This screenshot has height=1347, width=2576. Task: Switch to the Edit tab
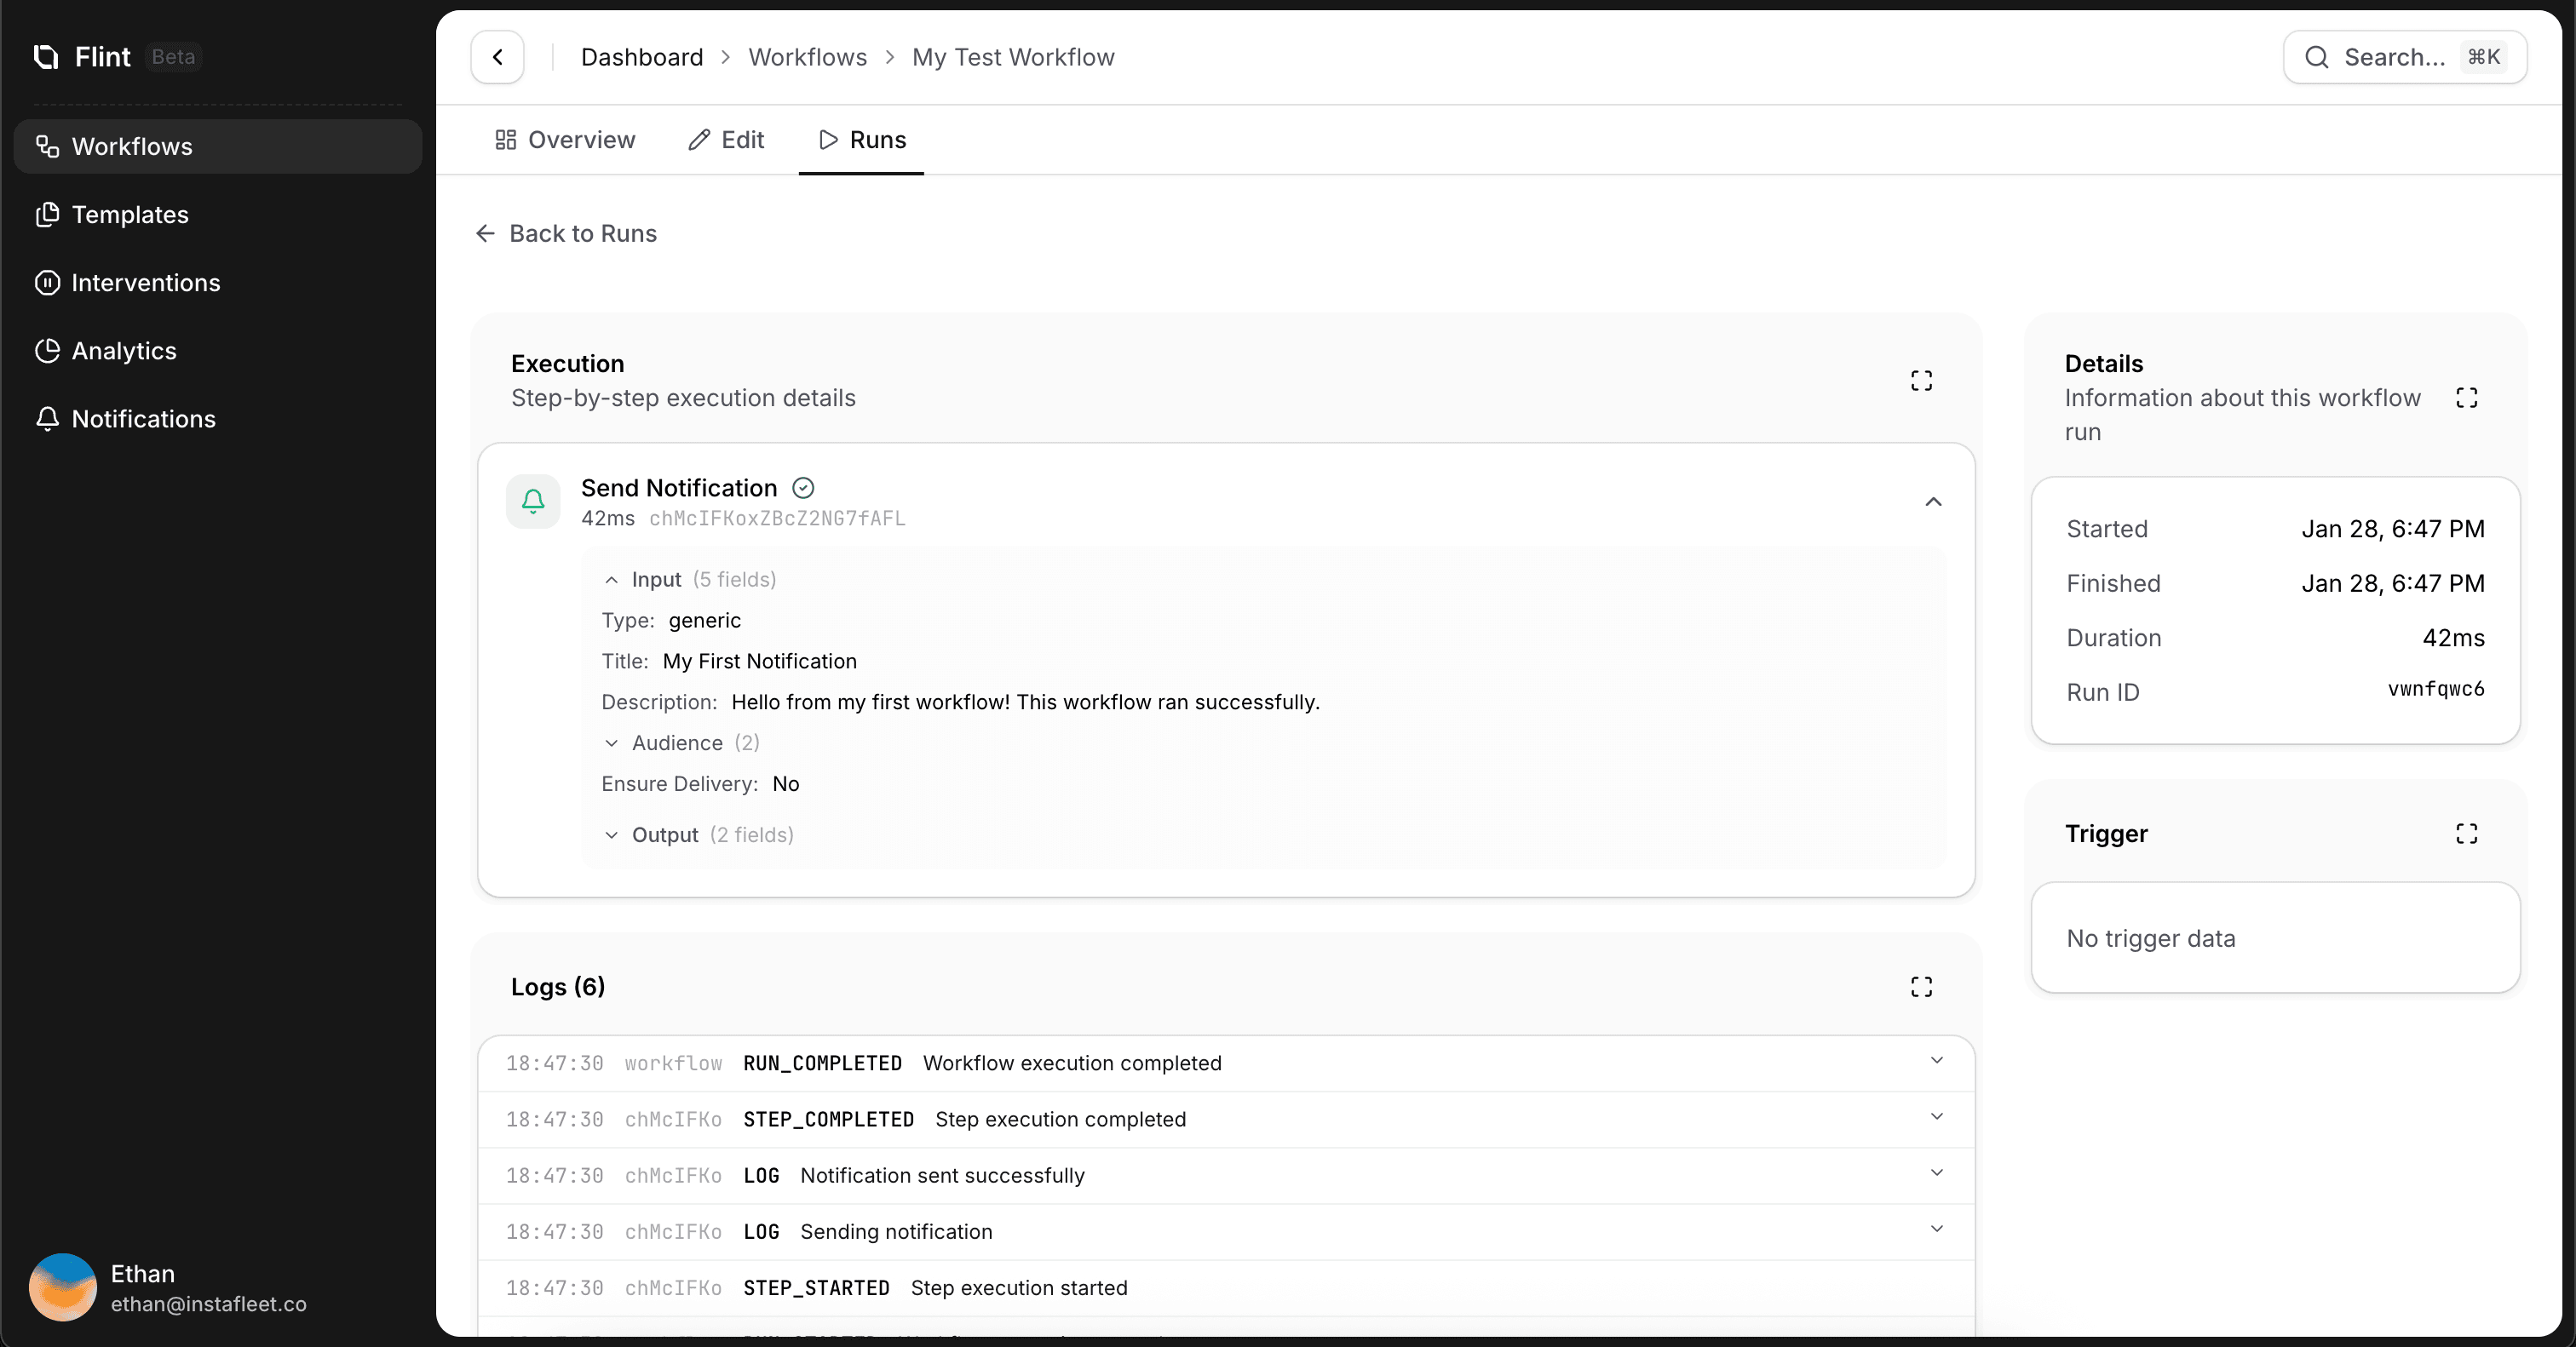(727, 140)
